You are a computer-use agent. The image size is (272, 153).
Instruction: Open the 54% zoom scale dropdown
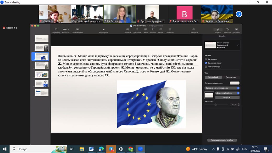pyautogui.click(x=66, y=30)
